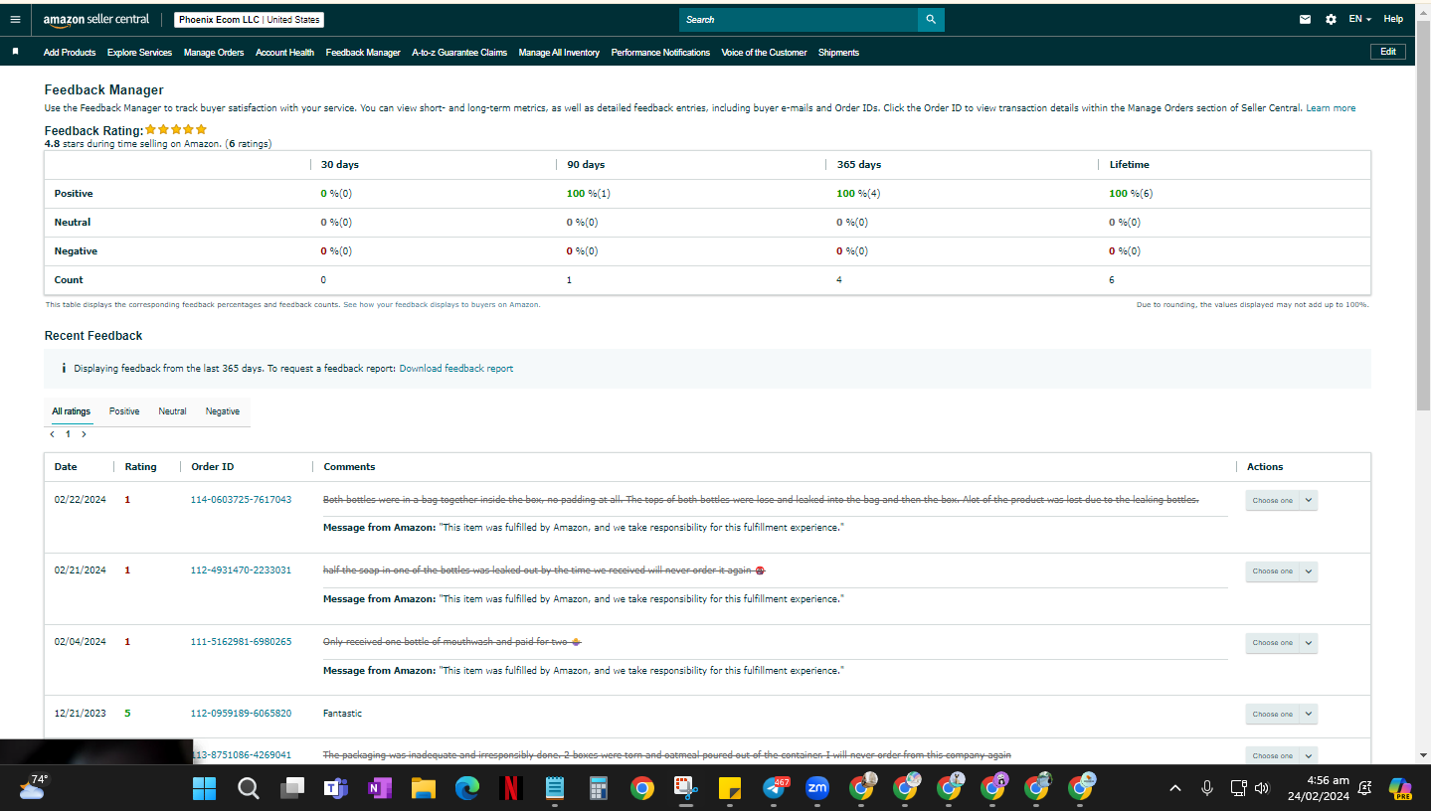
Task: Open Task View on the taskbar
Action: 291,789
